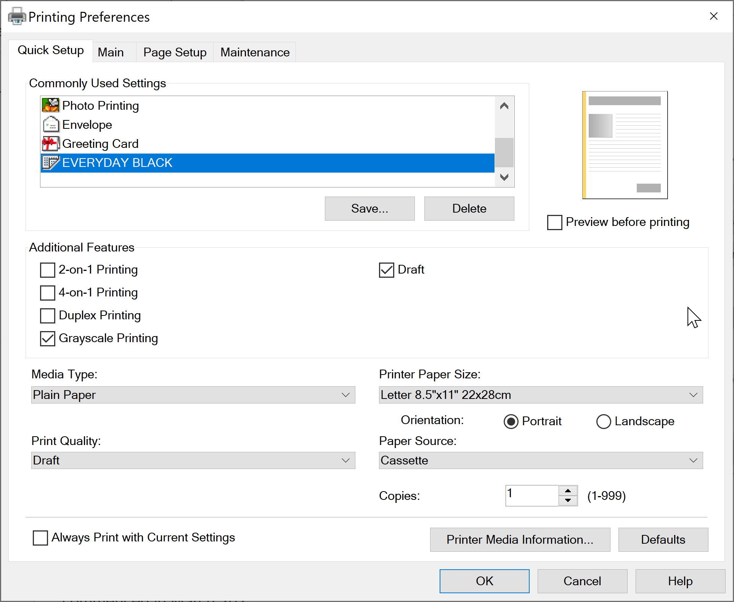Open the Page Setup tab
This screenshot has width=734, height=602.
pos(175,52)
